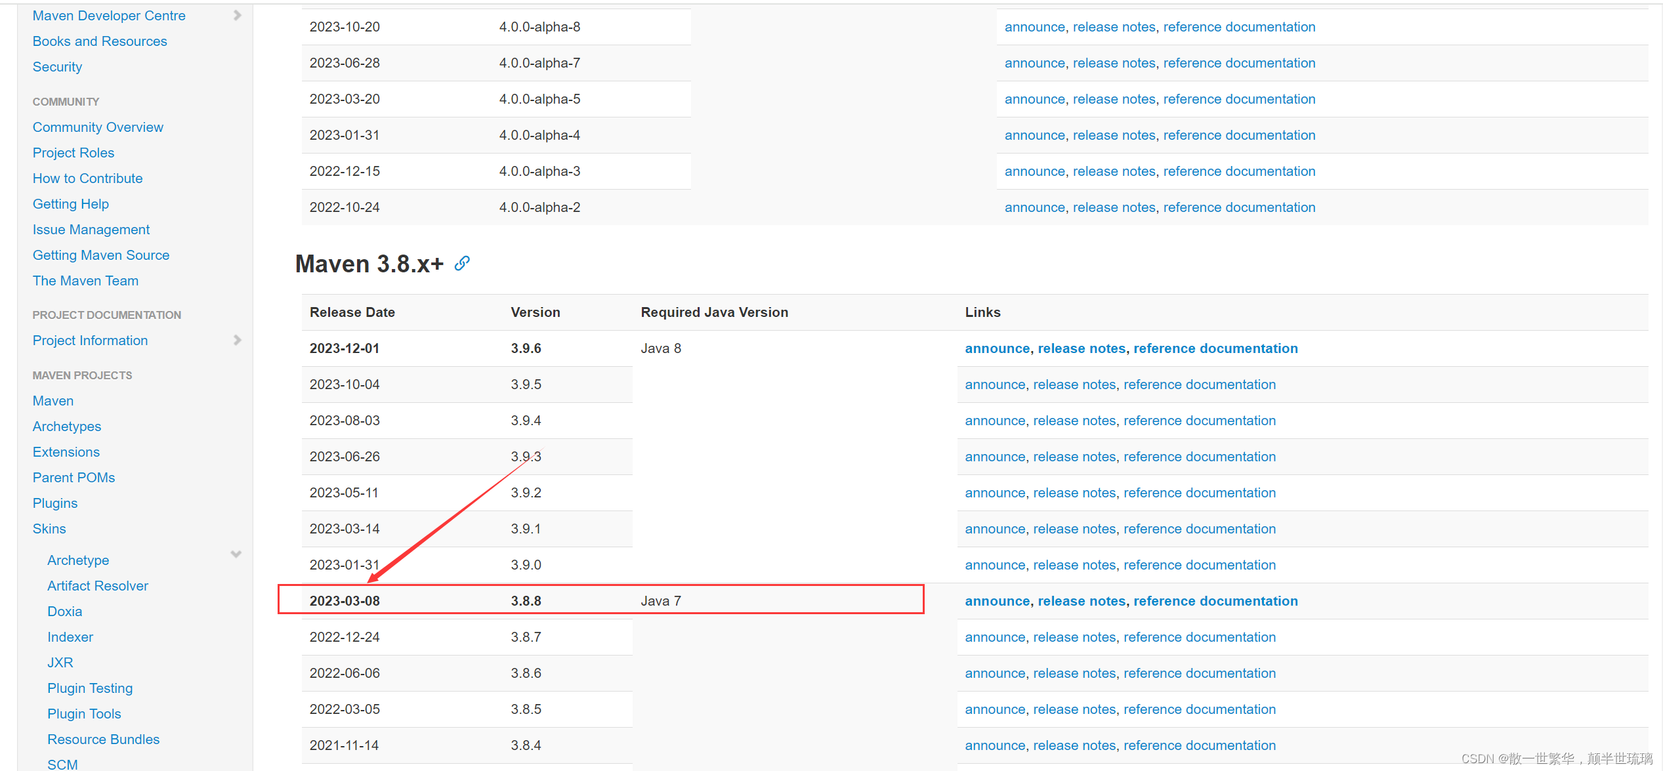Open reference documentation for version 3.9.3
Viewport: 1663px width, 771px height.
(1200, 457)
